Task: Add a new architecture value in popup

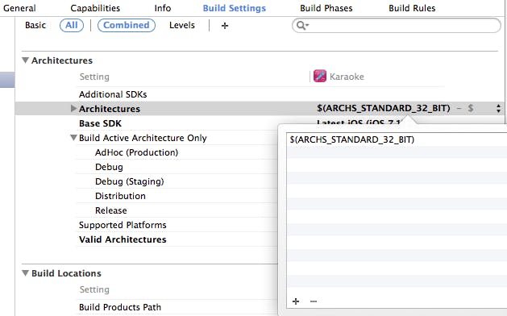Action: click(x=296, y=301)
